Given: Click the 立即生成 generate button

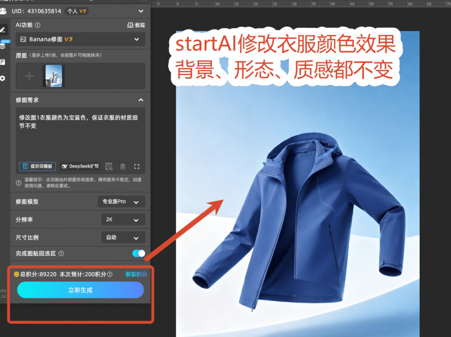Looking at the screenshot, I should [80, 290].
